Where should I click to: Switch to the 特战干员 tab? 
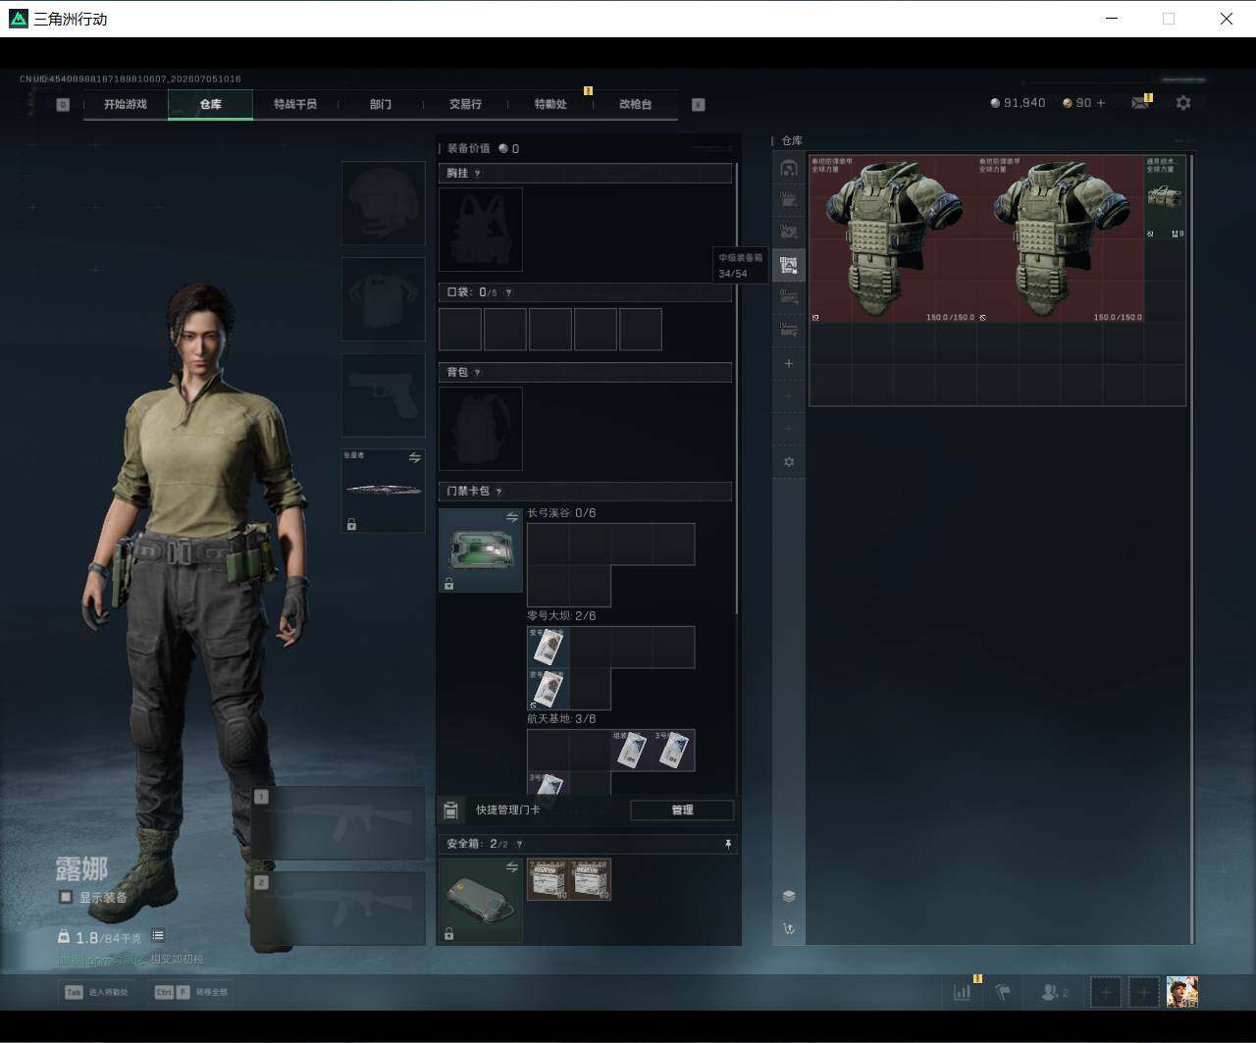pos(295,104)
